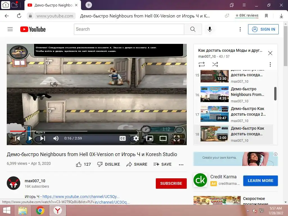Open Windows Start menu
Viewport: 288px width, 216px height.
pos(7,210)
